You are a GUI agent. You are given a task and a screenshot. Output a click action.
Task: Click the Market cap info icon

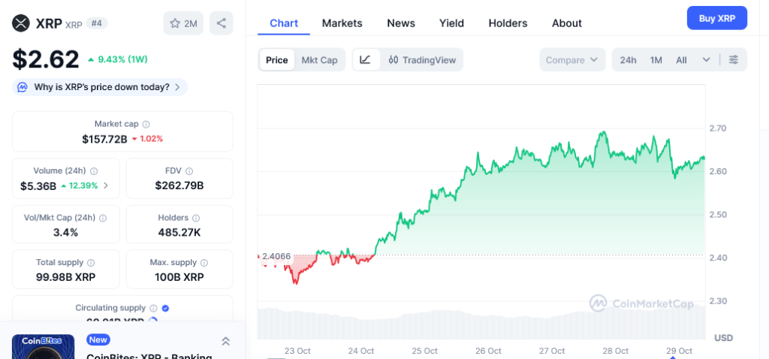pyautogui.click(x=146, y=124)
